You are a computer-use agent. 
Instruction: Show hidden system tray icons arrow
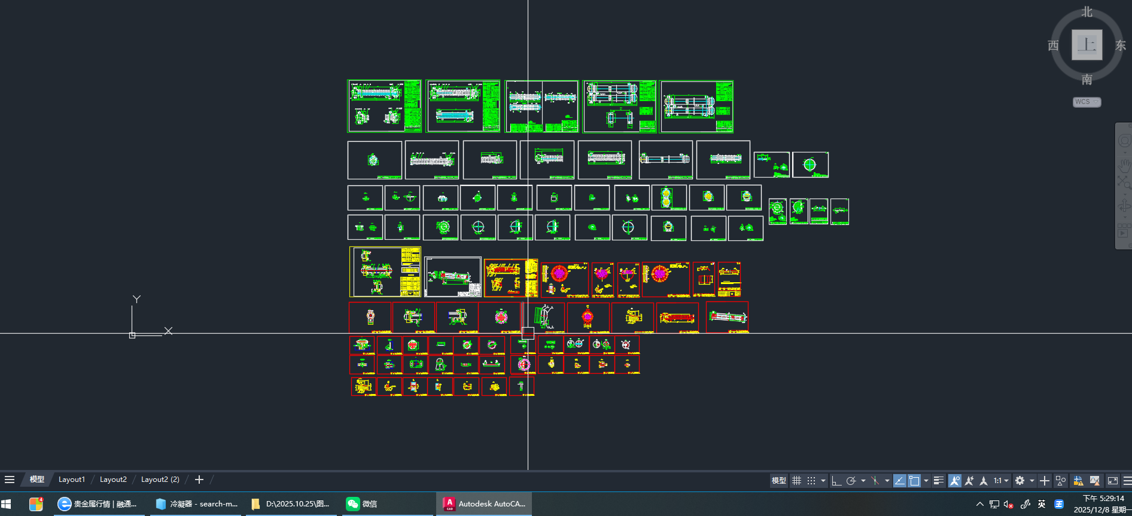point(979,504)
